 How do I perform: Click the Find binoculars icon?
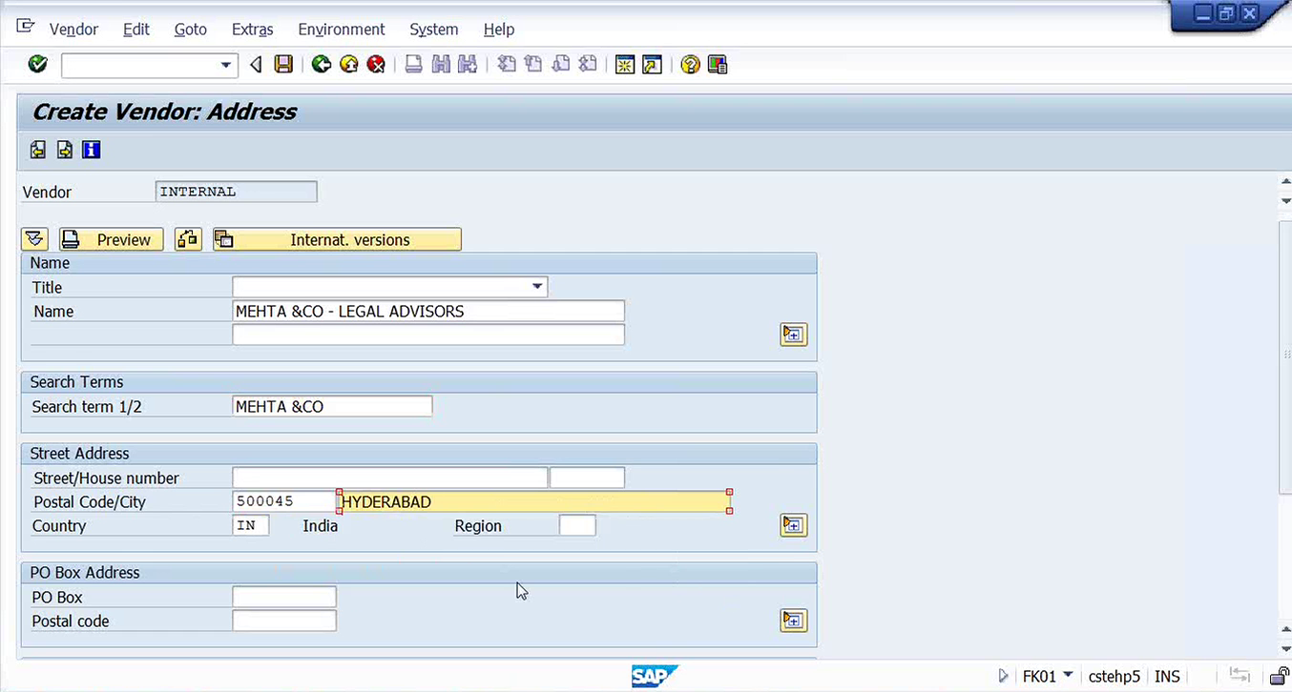pyautogui.click(x=441, y=65)
